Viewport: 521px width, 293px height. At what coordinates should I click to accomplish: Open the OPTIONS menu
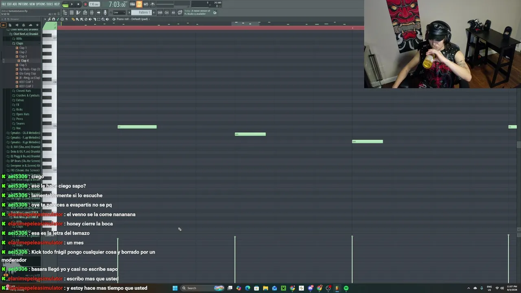[41, 4]
